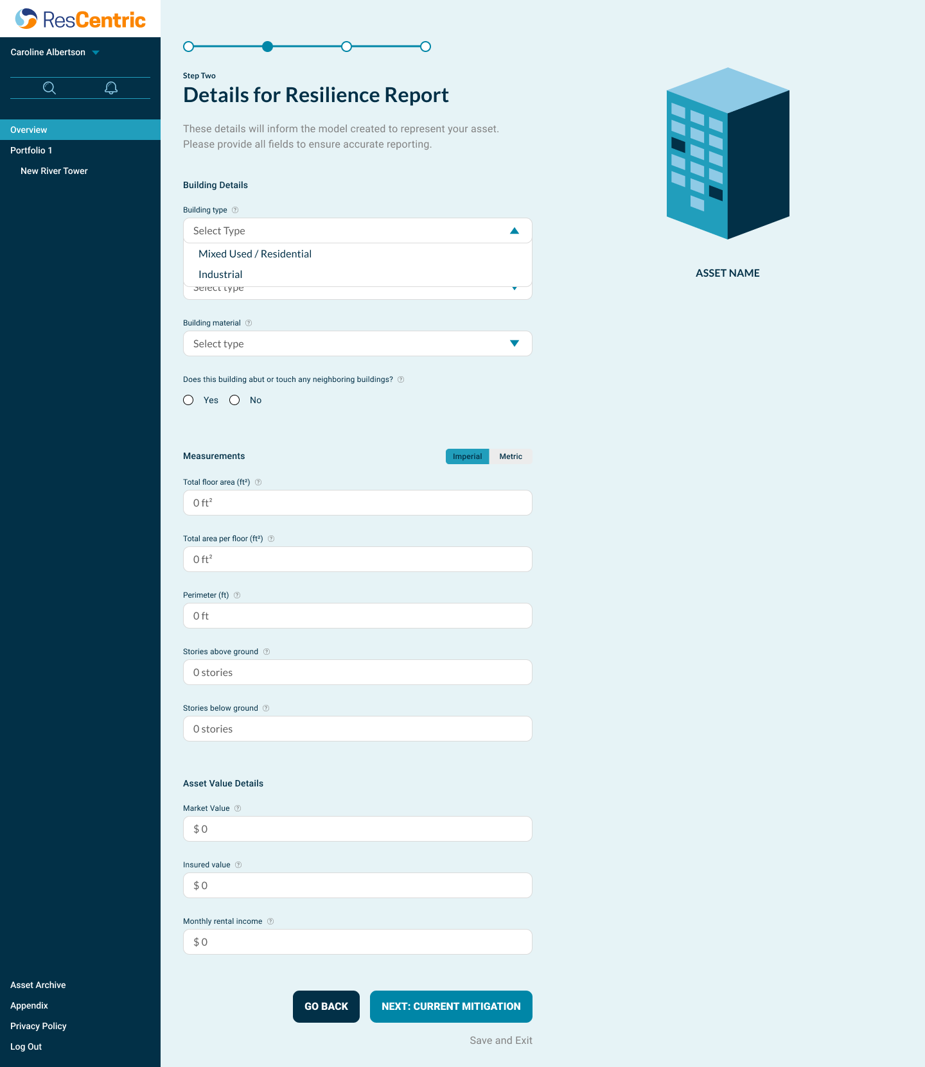Image resolution: width=925 pixels, height=1067 pixels.
Task: Click the search magnifier icon in sidebar
Action: click(x=49, y=88)
